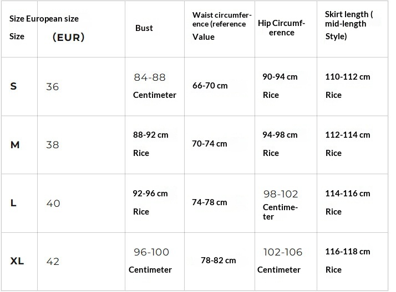Click the M size row label
The height and width of the screenshot is (292, 396).
tap(15, 145)
